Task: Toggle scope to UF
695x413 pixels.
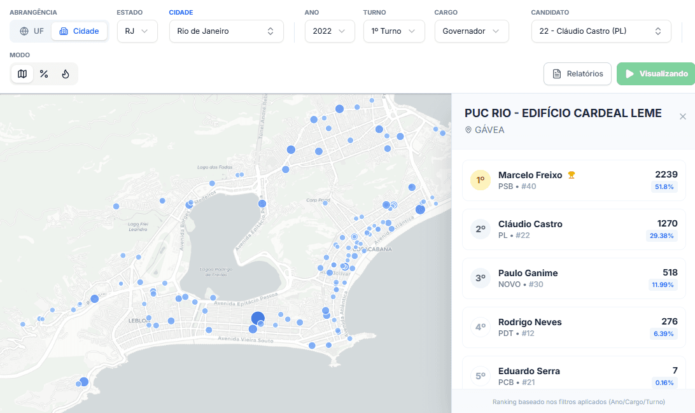Action: [x=32, y=31]
